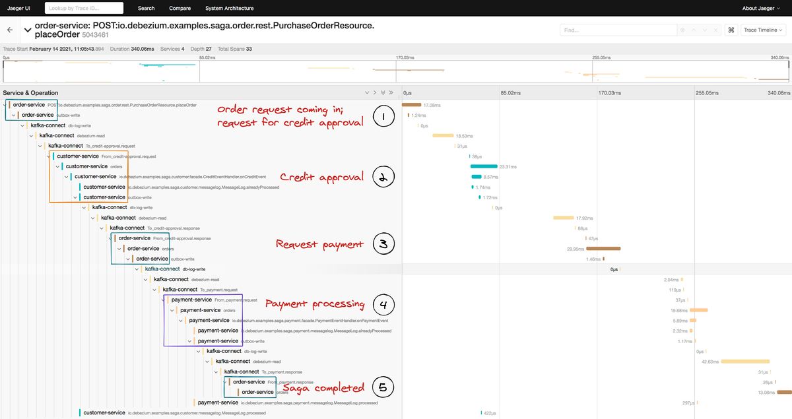Click the trace minimap overview

(x=396, y=71)
